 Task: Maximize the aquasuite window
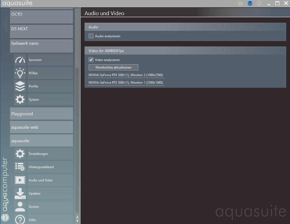(x=277, y=3)
